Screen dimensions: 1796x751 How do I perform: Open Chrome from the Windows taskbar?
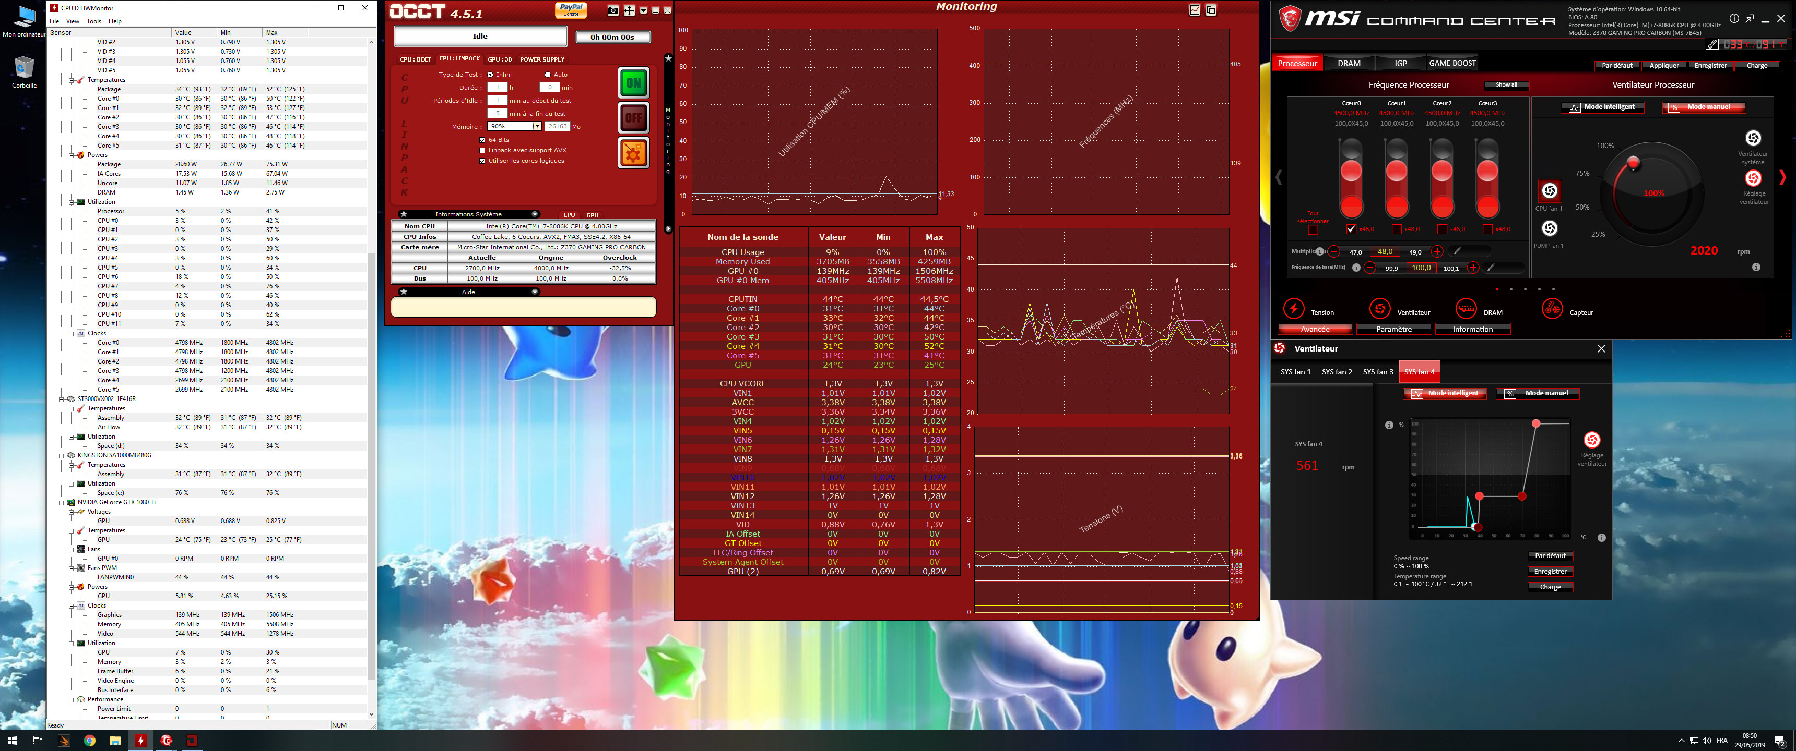(89, 741)
